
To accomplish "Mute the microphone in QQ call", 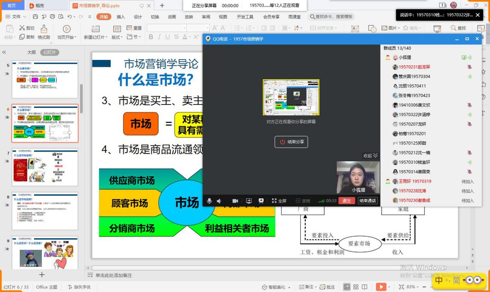I will 209,201.
